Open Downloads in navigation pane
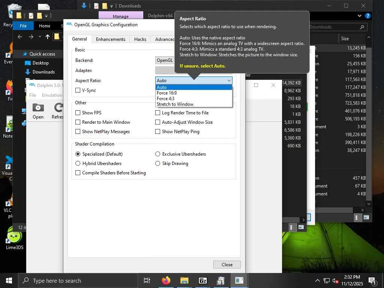The height and width of the screenshot is (288, 384). point(40,72)
